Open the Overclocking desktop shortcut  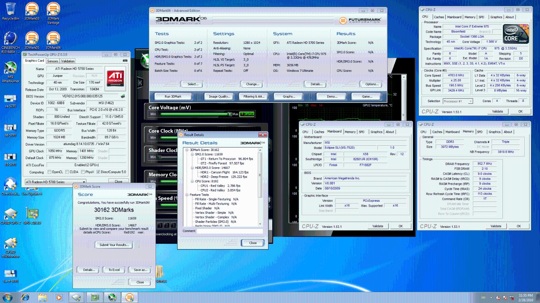(10, 186)
